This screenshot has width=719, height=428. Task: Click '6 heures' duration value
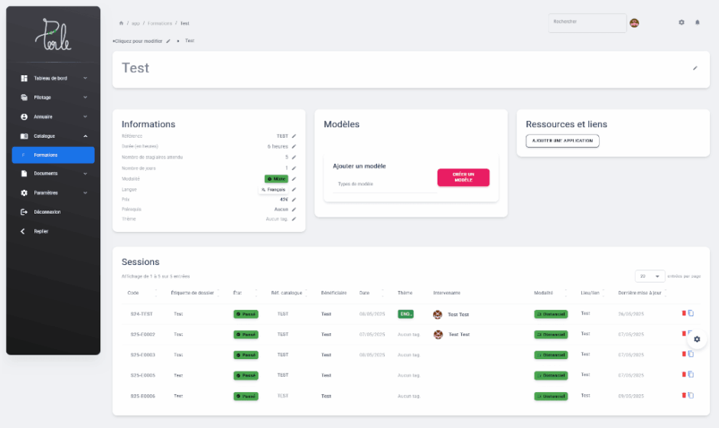click(278, 146)
